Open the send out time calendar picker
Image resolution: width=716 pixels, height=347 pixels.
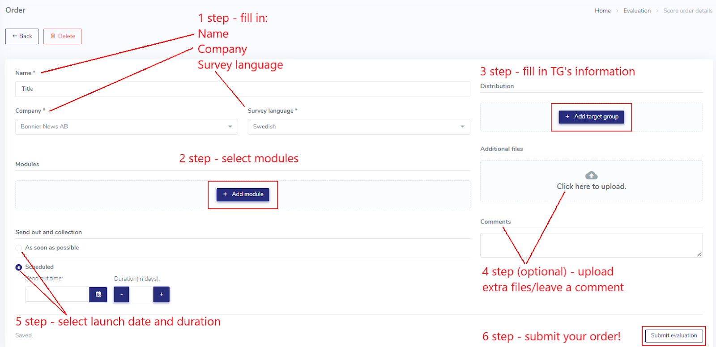pos(98,294)
